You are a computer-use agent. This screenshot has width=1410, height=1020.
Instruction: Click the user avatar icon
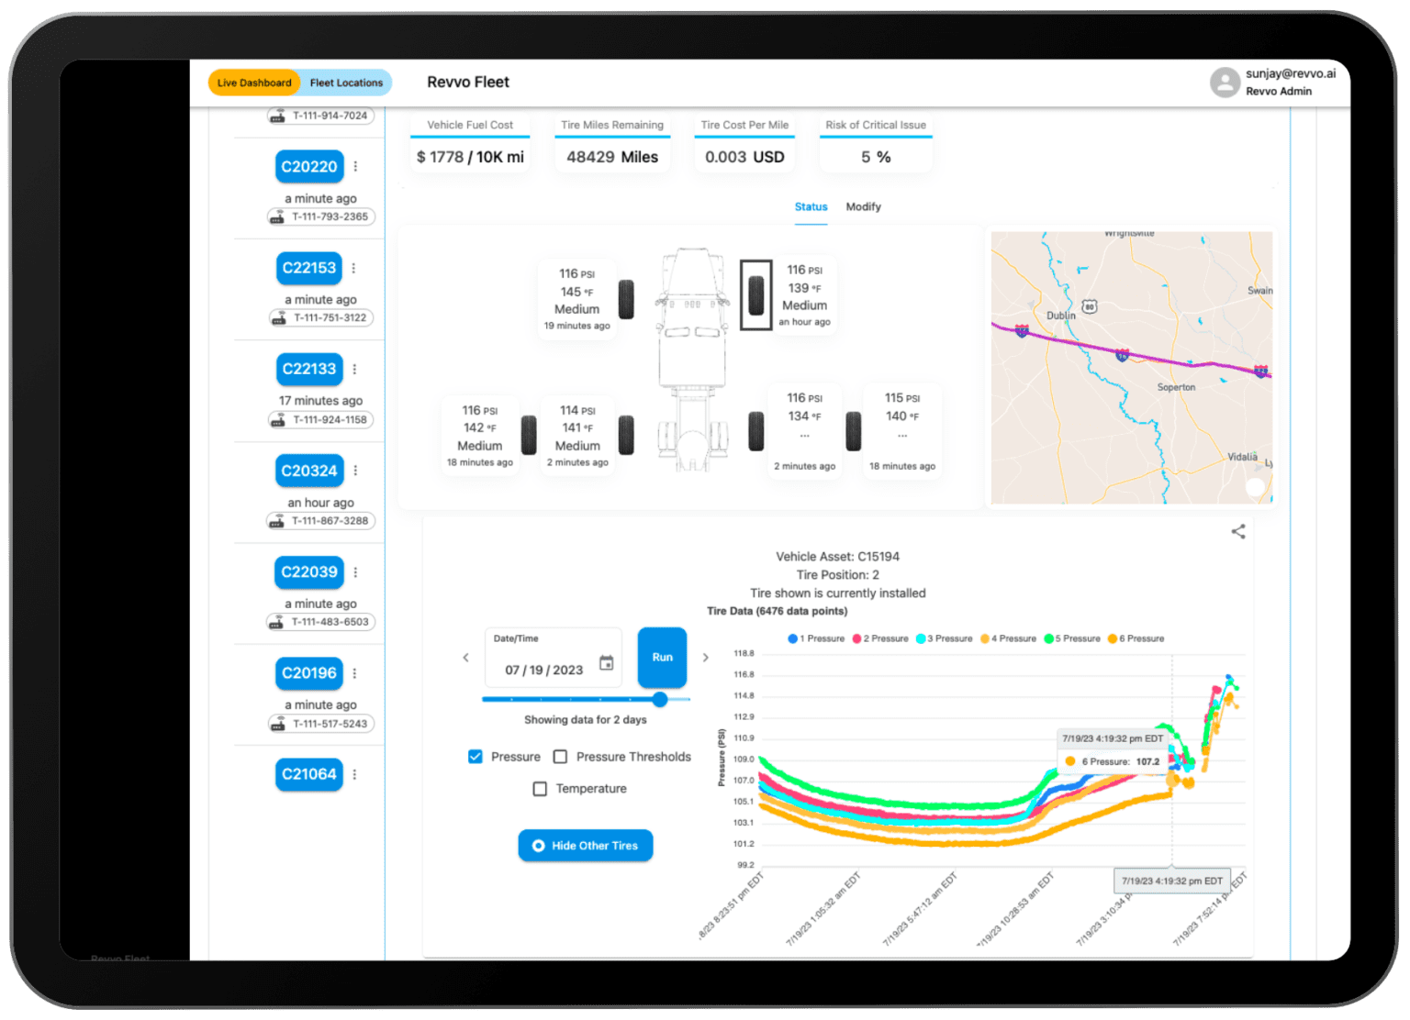(1225, 83)
